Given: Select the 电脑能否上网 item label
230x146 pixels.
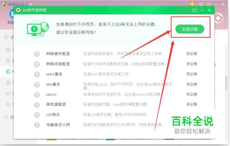Looking at the screenshot, I should tap(58, 125).
